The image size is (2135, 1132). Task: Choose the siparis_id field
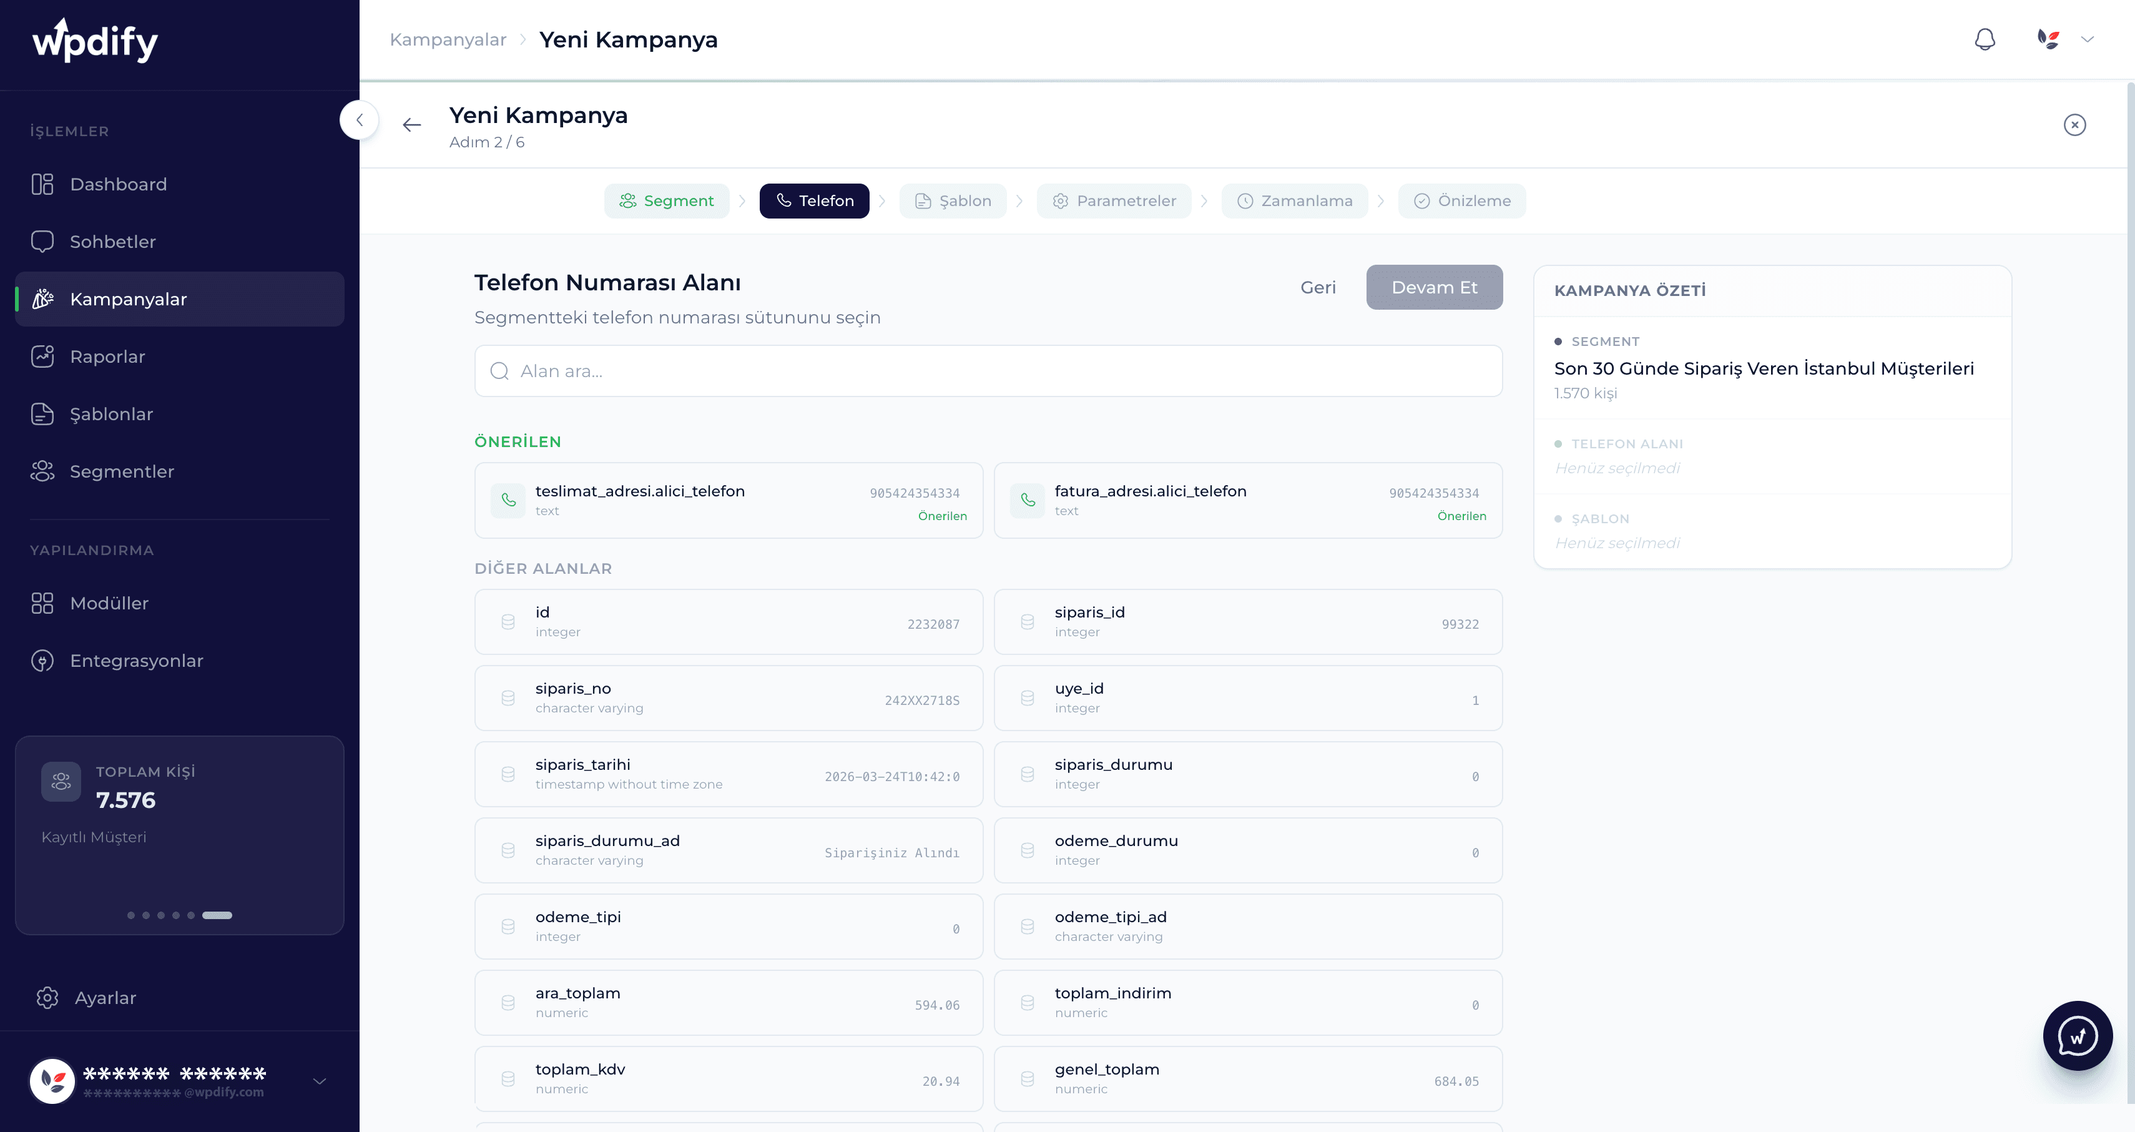[x=1248, y=621]
